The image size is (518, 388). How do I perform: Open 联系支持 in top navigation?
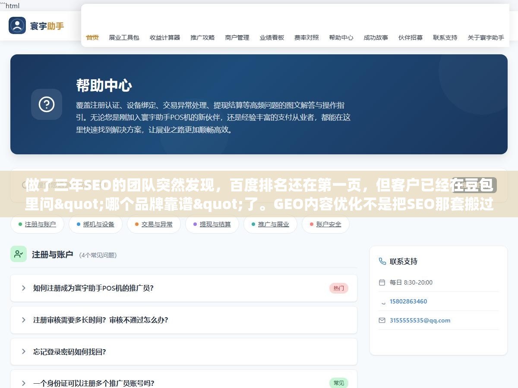(445, 38)
